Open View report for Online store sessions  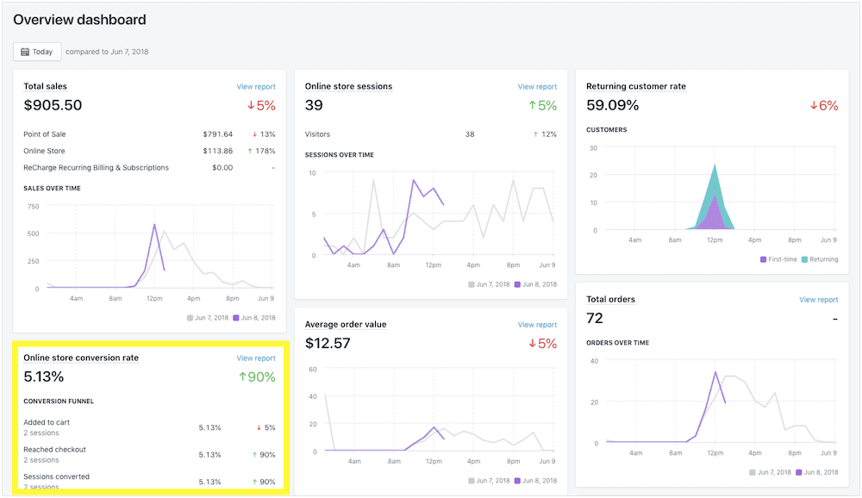(x=537, y=87)
